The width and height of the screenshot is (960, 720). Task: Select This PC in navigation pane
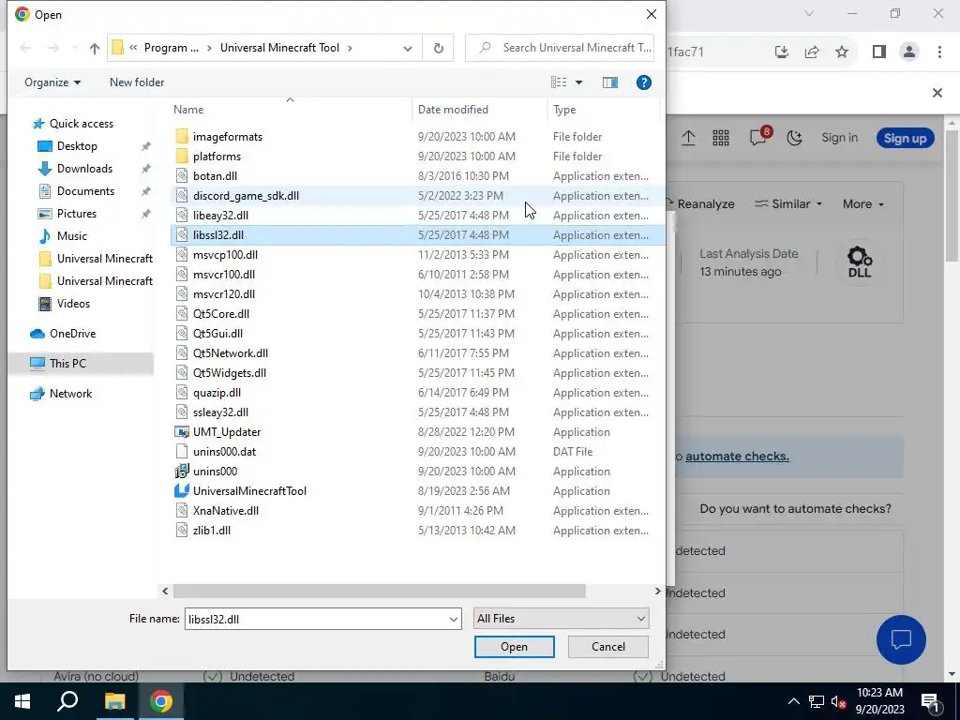[67, 364]
